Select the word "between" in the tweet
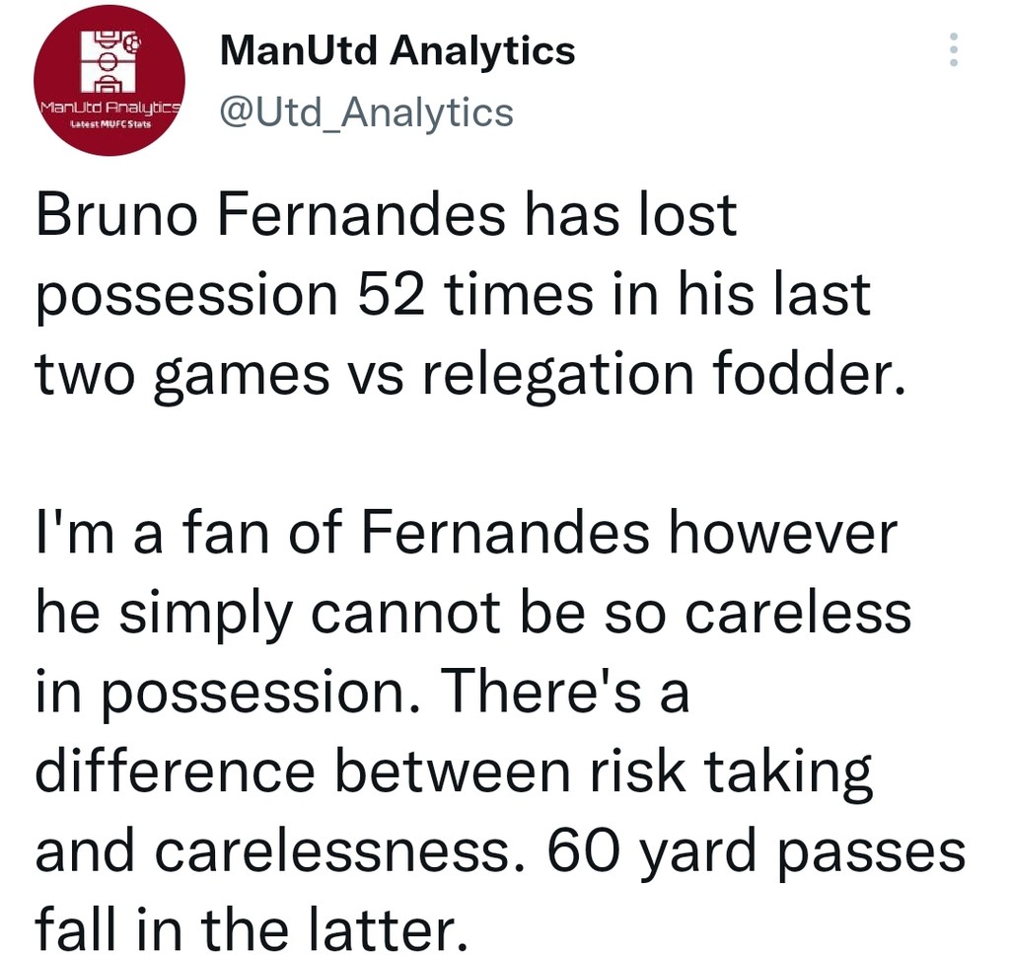Image resolution: width=1010 pixels, height=955 pixels. (452, 772)
